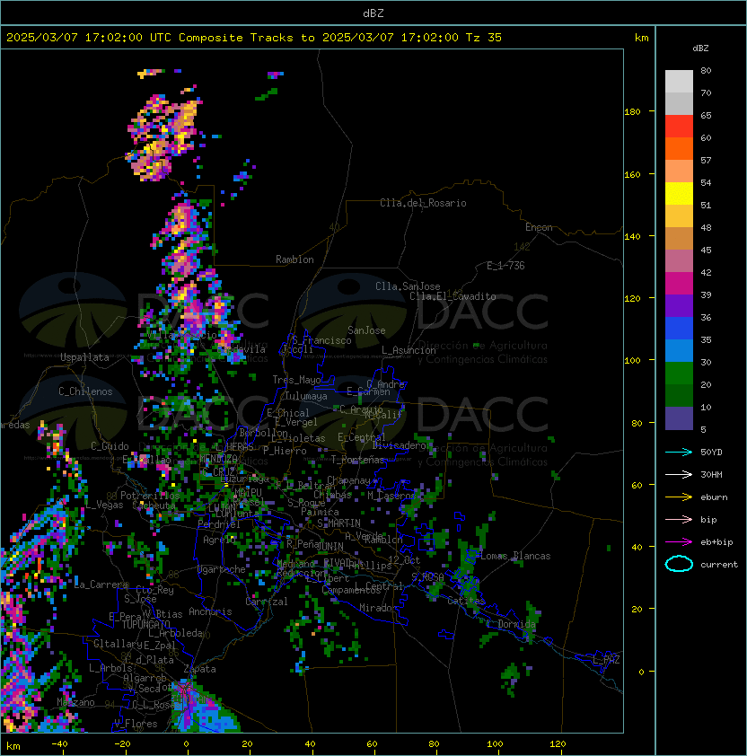Click the 'Zapata' map label
This screenshot has width=747, height=756.
pyautogui.click(x=199, y=669)
